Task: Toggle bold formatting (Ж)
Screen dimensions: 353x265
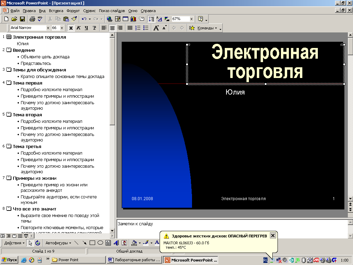Action: [x=71, y=28]
